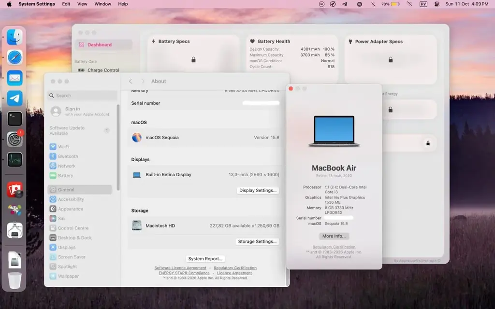Image resolution: width=495 pixels, height=309 pixels.
Task: Click System Settings icon in Dock
Action: (x=15, y=139)
